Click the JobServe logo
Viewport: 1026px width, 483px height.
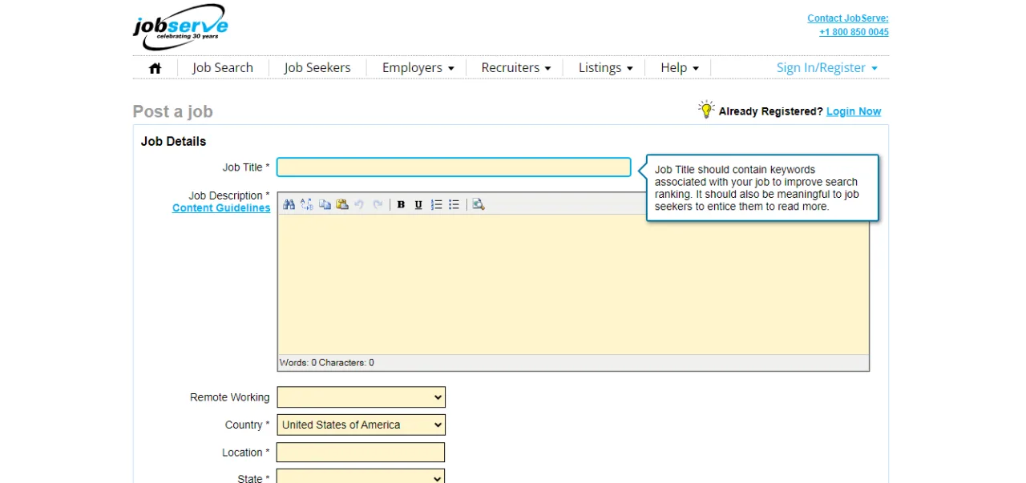coord(180,28)
